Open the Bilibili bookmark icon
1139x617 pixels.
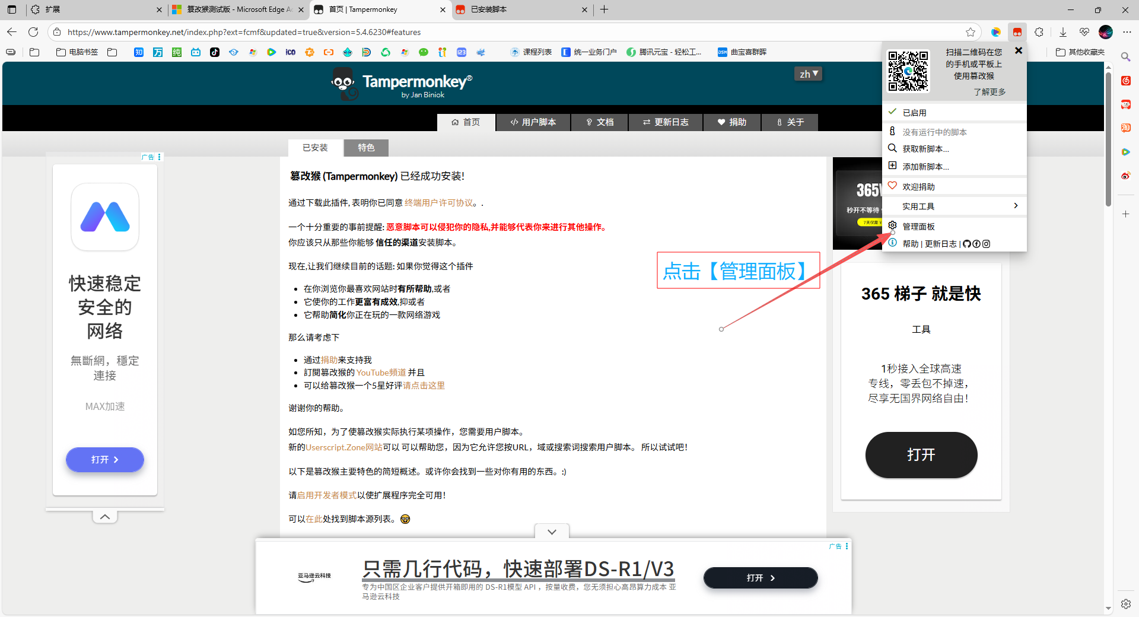coord(196,52)
